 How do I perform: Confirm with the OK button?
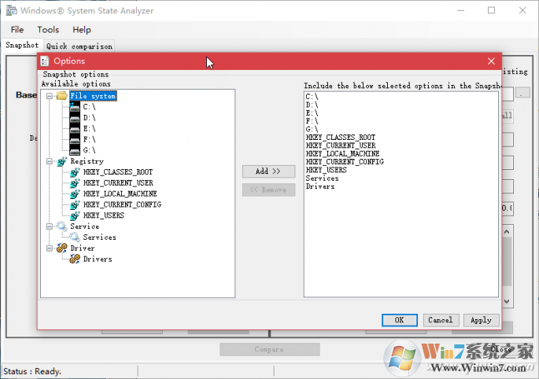tap(400, 320)
